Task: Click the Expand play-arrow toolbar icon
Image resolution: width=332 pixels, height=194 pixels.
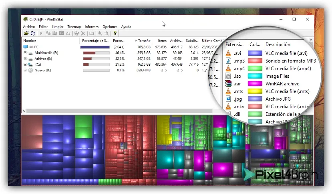Action: click(41, 33)
